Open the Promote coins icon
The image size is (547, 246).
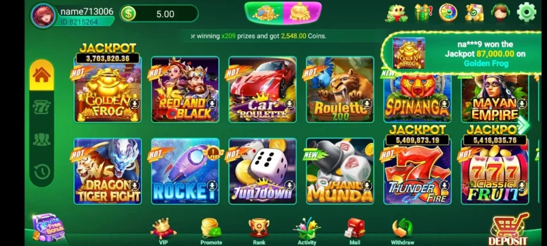coord(211,231)
